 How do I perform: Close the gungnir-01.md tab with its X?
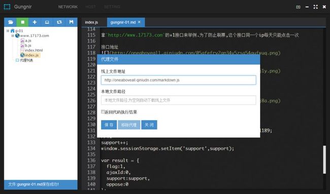(139, 22)
